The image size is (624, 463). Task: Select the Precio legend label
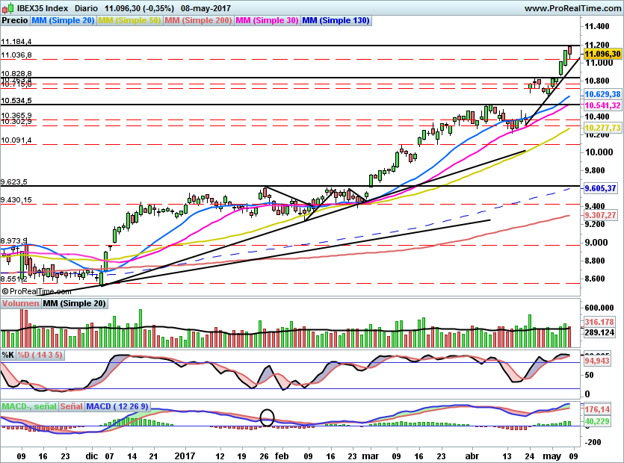(15, 21)
